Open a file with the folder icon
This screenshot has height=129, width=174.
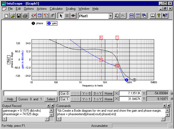(13, 16)
